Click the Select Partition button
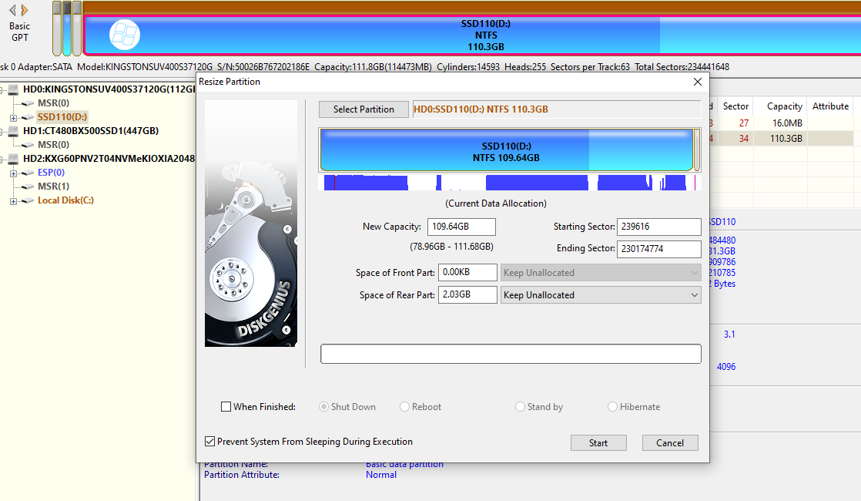The width and height of the screenshot is (861, 501). (363, 109)
